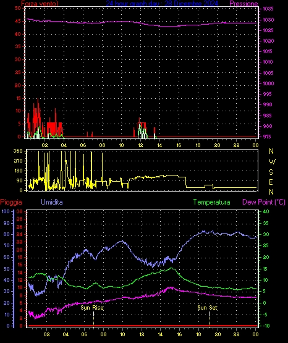This screenshot has height=343, width=288.
Task: Click the Pioggia legend label
Action: point(11,202)
